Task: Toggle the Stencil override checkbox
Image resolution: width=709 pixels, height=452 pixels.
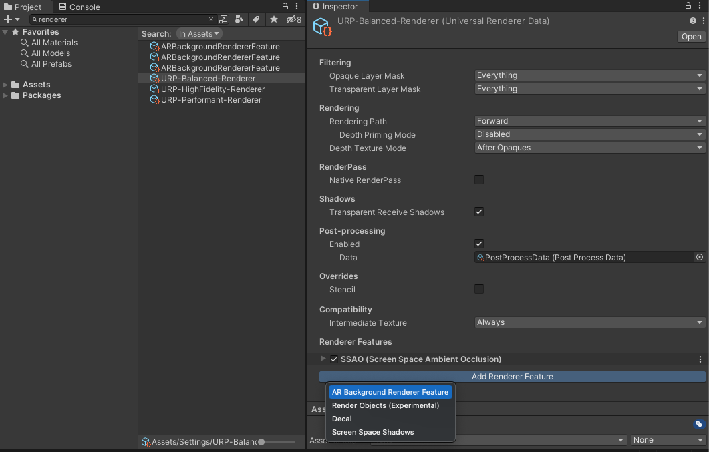Action: 479,289
